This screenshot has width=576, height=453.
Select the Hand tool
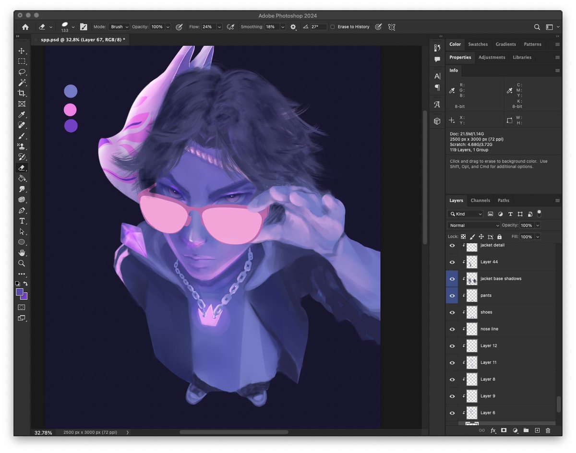[22, 252]
